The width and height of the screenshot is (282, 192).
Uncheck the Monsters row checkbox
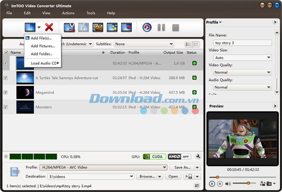tap(6, 107)
